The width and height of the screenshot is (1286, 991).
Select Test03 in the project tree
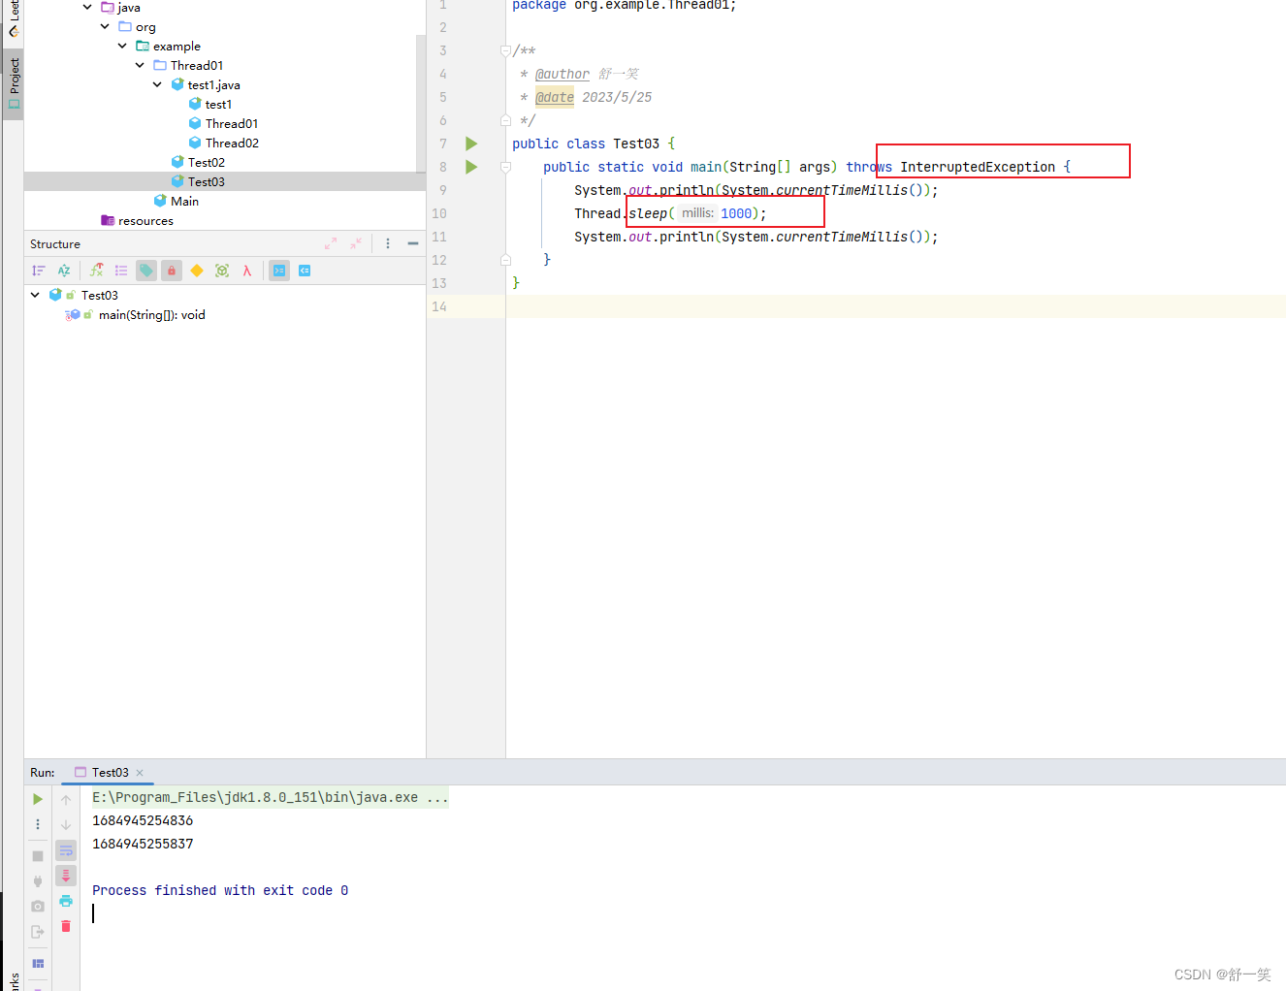[x=206, y=181]
